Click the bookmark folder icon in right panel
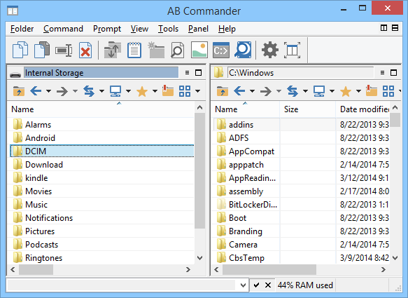Image resolution: width=408 pixels, height=298 pixels. click(372, 90)
